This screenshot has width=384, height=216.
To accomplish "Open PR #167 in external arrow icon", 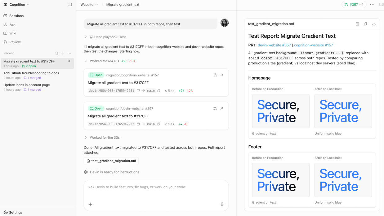I will click(x=221, y=75).
